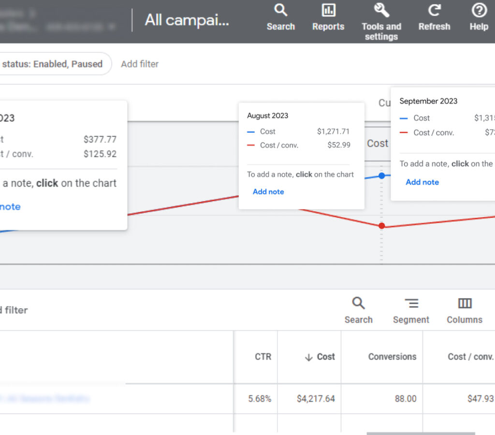Viewport: 495px width, 435px height.
Task: Open Tools and settings wrench
Action: click(x=381, y=10)
